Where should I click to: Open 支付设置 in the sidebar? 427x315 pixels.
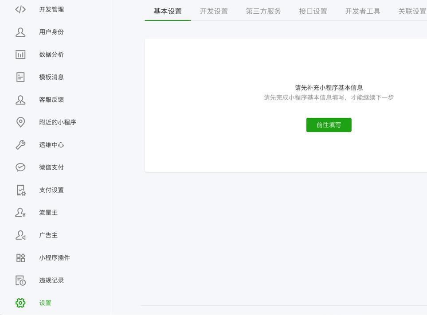[x=51, y=190]
